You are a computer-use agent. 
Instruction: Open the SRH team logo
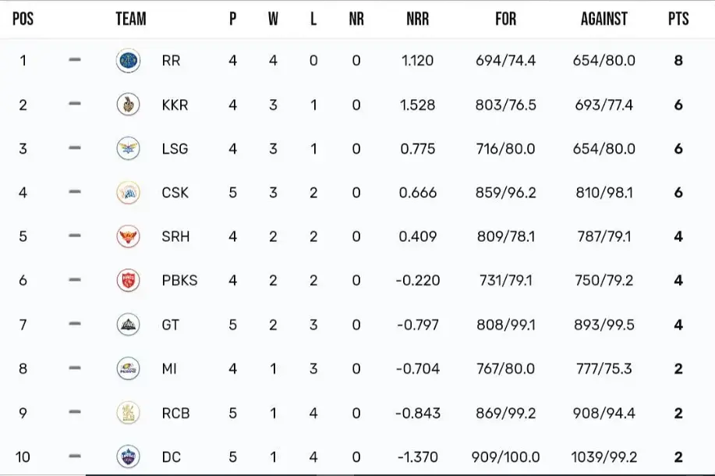coord(128,236)
